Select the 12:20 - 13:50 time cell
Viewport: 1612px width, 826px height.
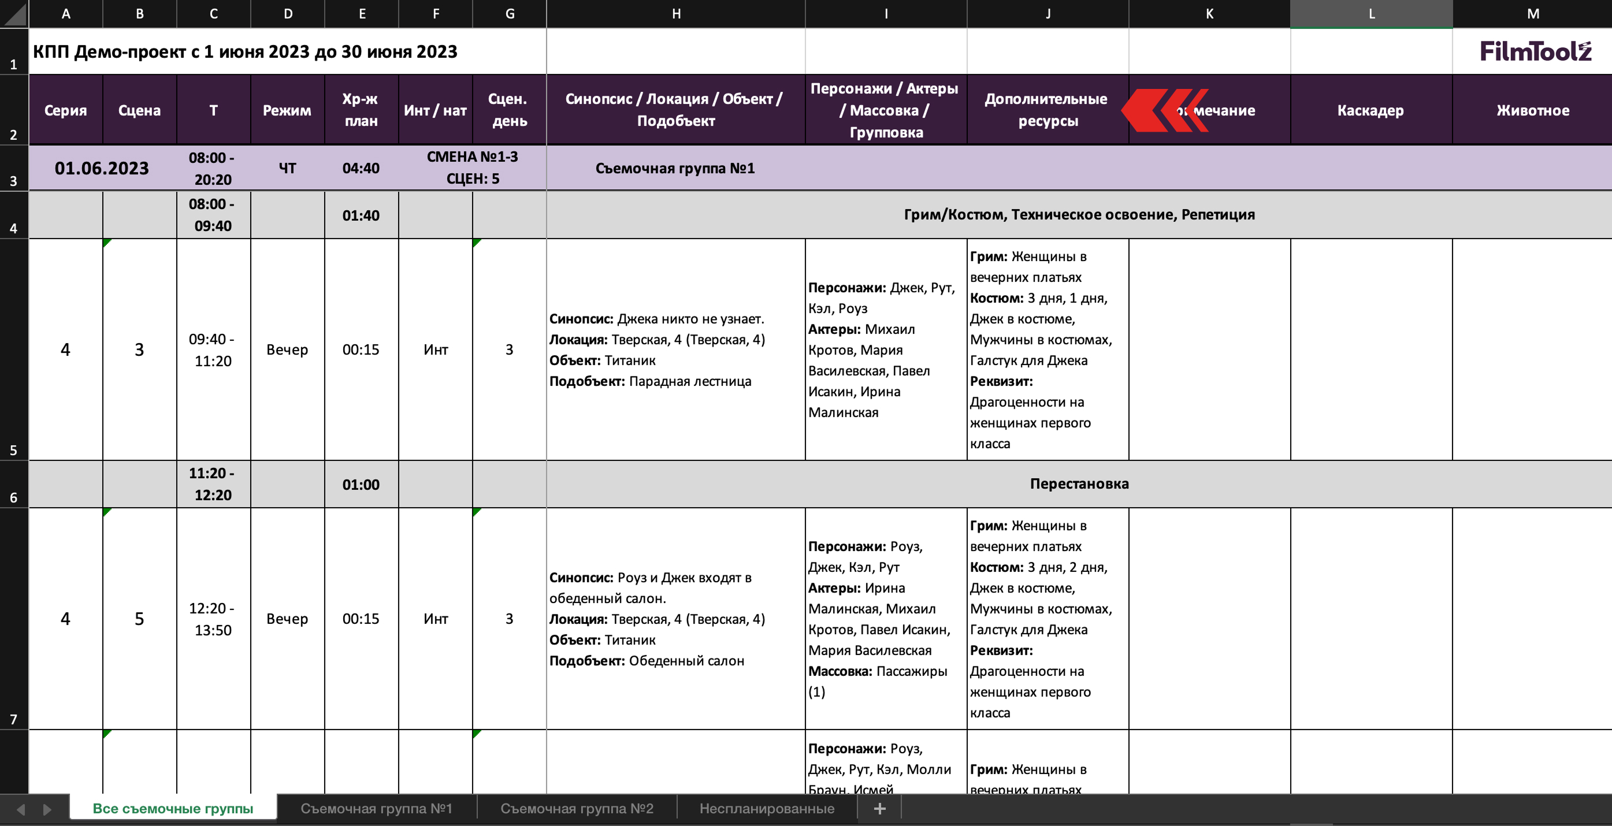213,619
